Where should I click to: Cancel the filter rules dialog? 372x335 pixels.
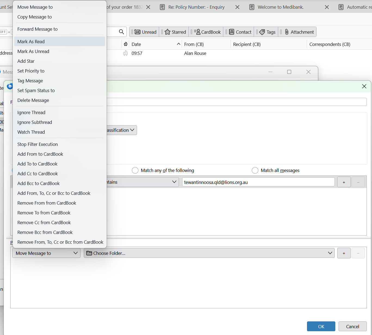click(353, 326)
